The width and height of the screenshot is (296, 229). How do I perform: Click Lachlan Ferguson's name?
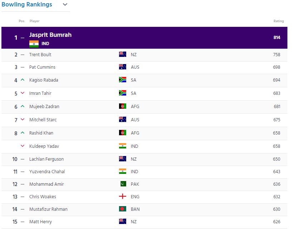[x=46, y=159]
